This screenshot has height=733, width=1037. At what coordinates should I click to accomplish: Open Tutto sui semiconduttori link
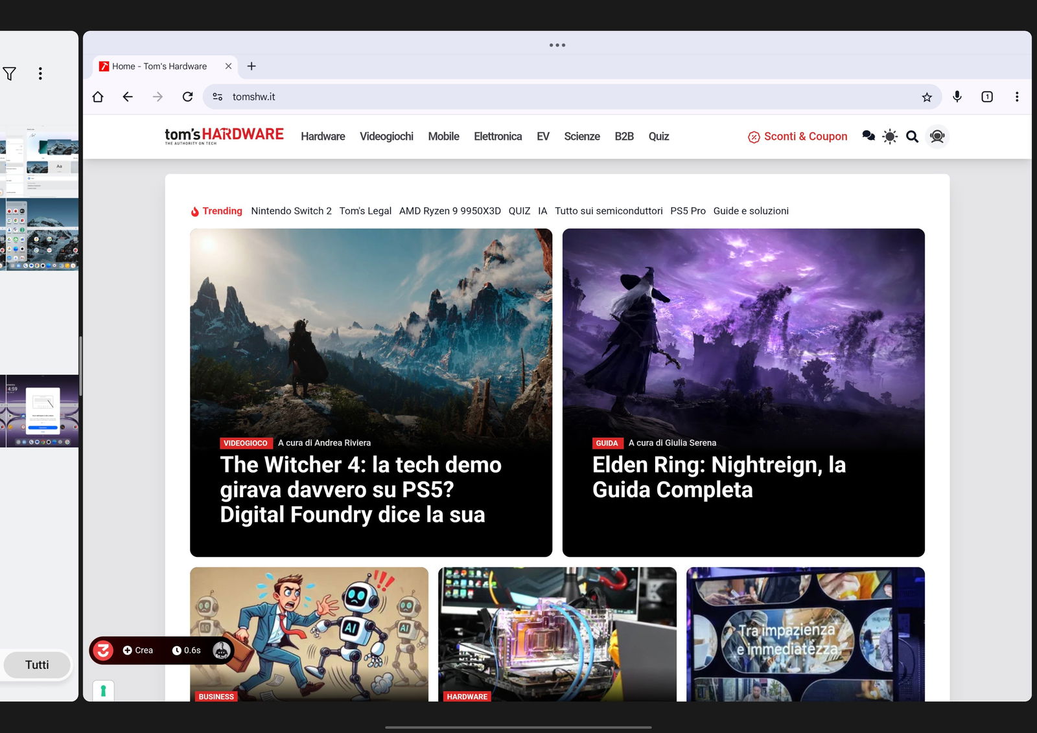click(609, 211)
